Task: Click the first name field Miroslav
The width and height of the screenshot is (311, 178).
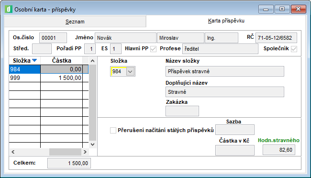Action: (180, 38)
